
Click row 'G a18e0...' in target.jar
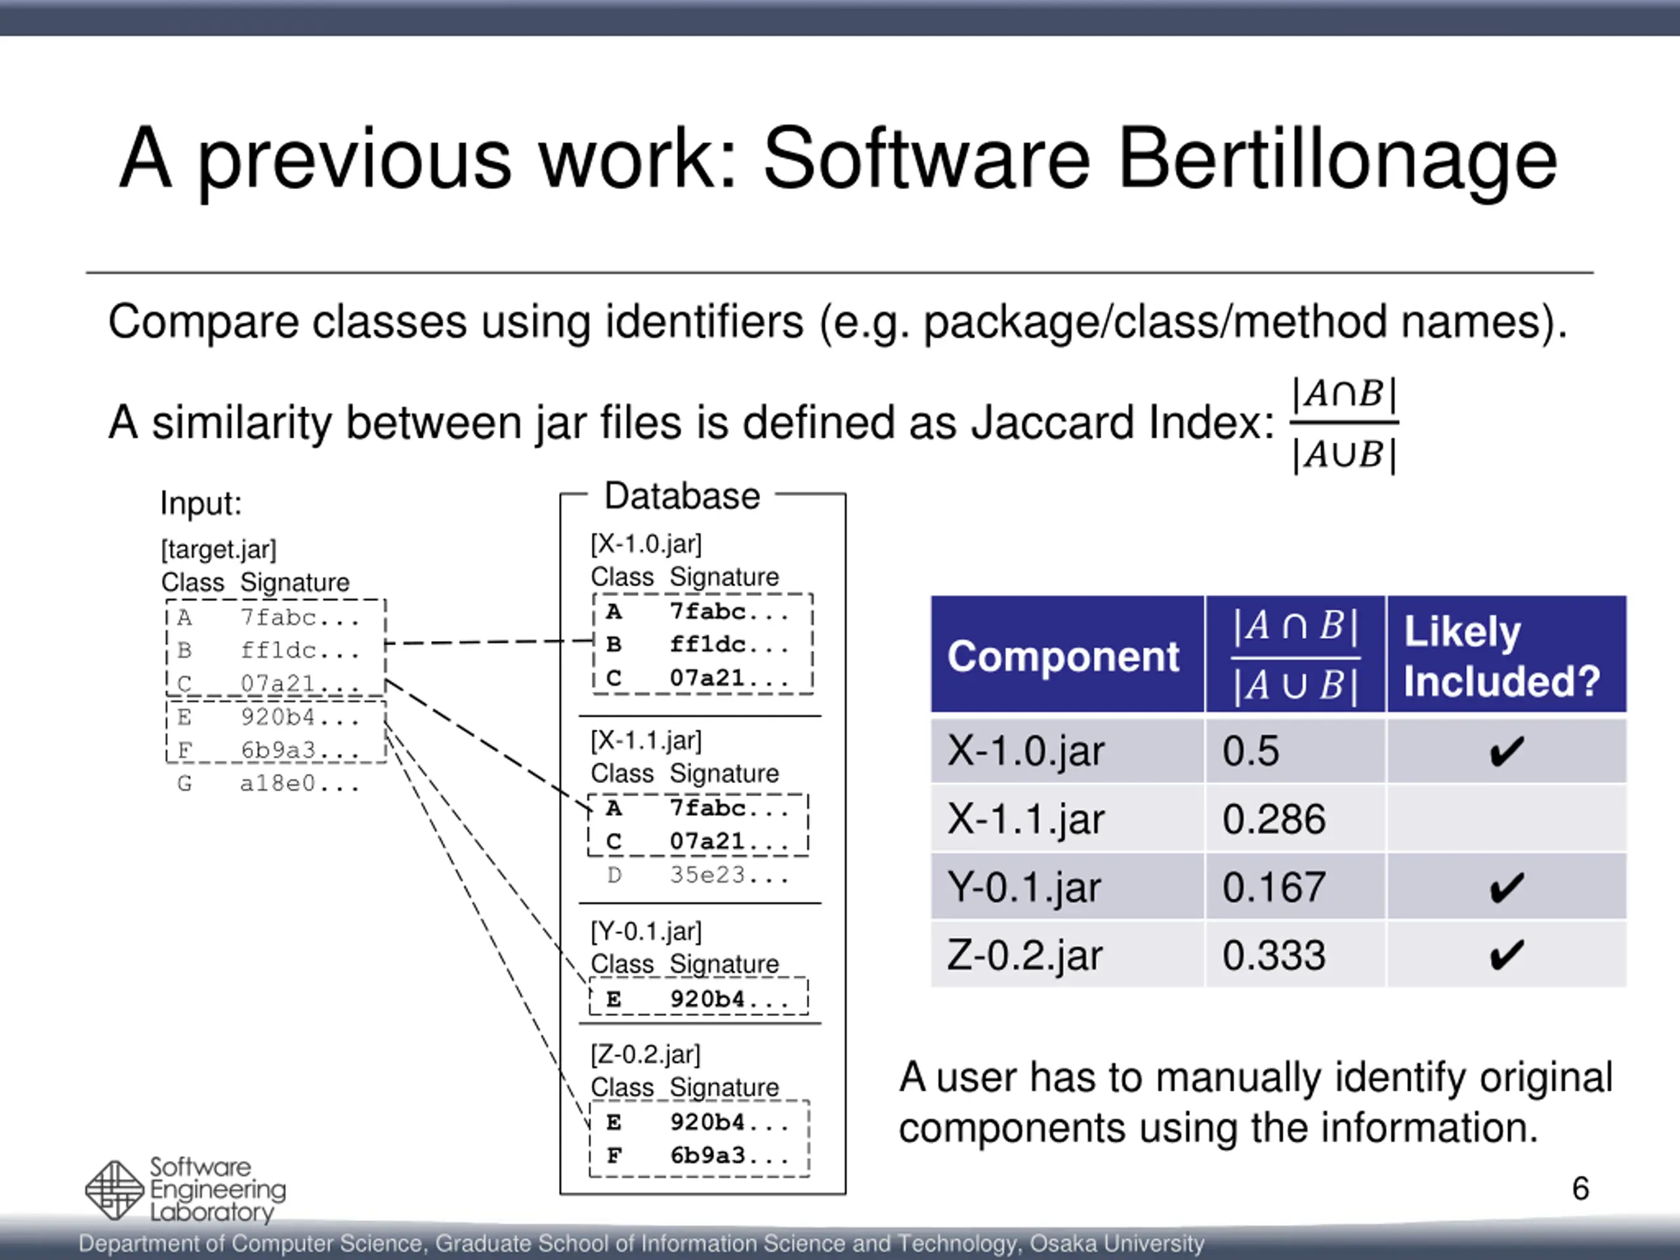click(x=269, y=783)
